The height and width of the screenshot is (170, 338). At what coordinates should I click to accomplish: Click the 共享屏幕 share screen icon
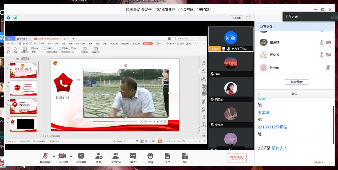(x=81, y=156)
